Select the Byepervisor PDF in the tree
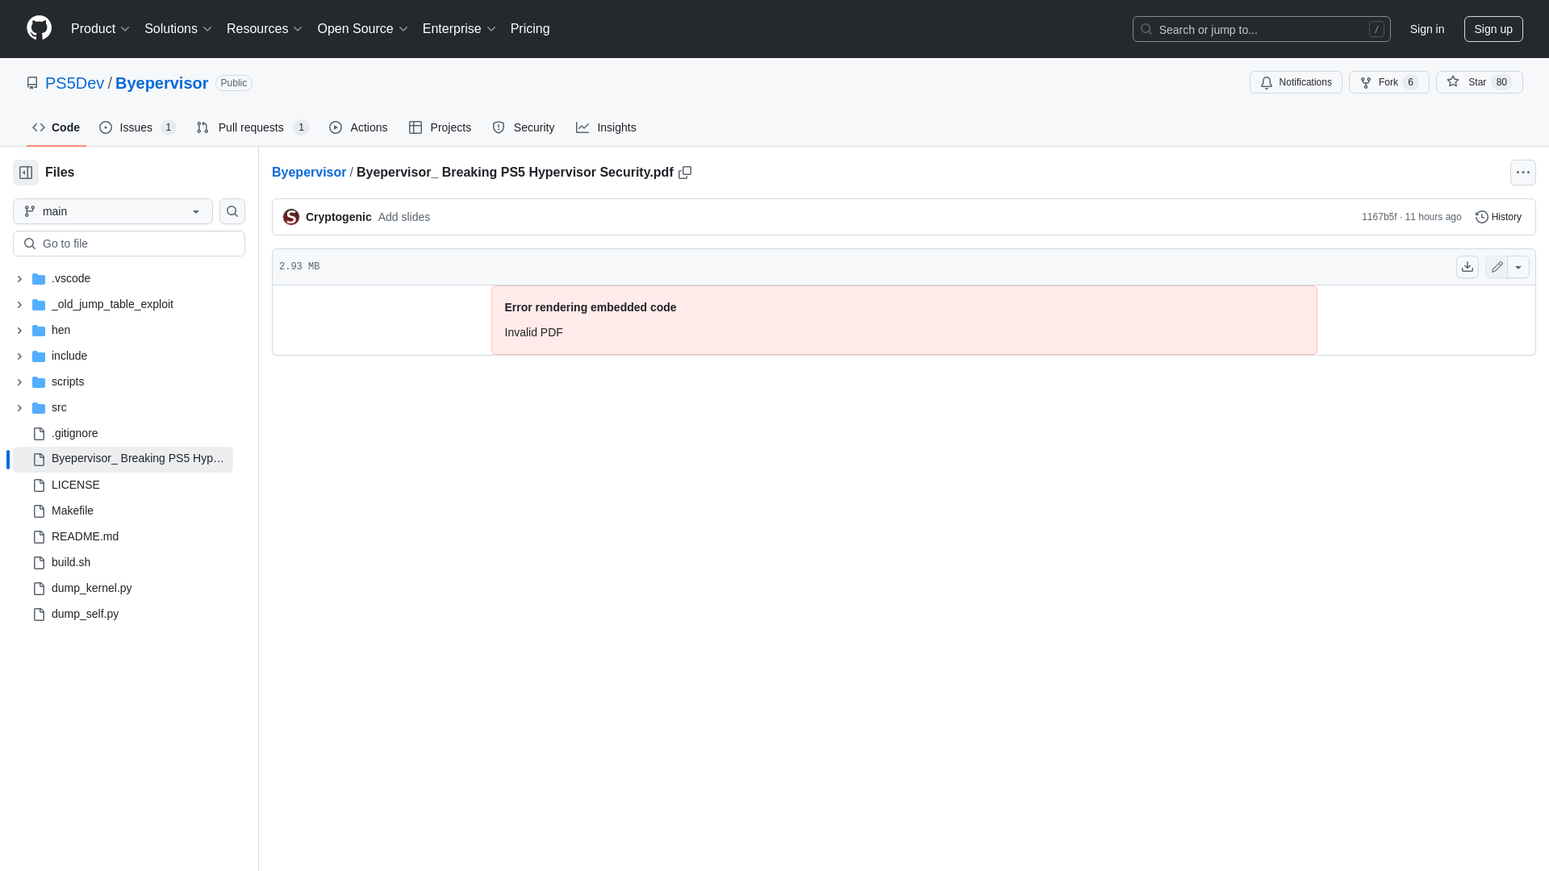 [123, 459]
